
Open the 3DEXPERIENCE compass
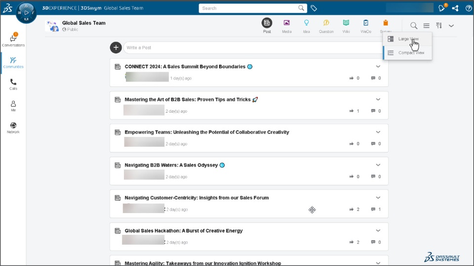pos(26,13)
